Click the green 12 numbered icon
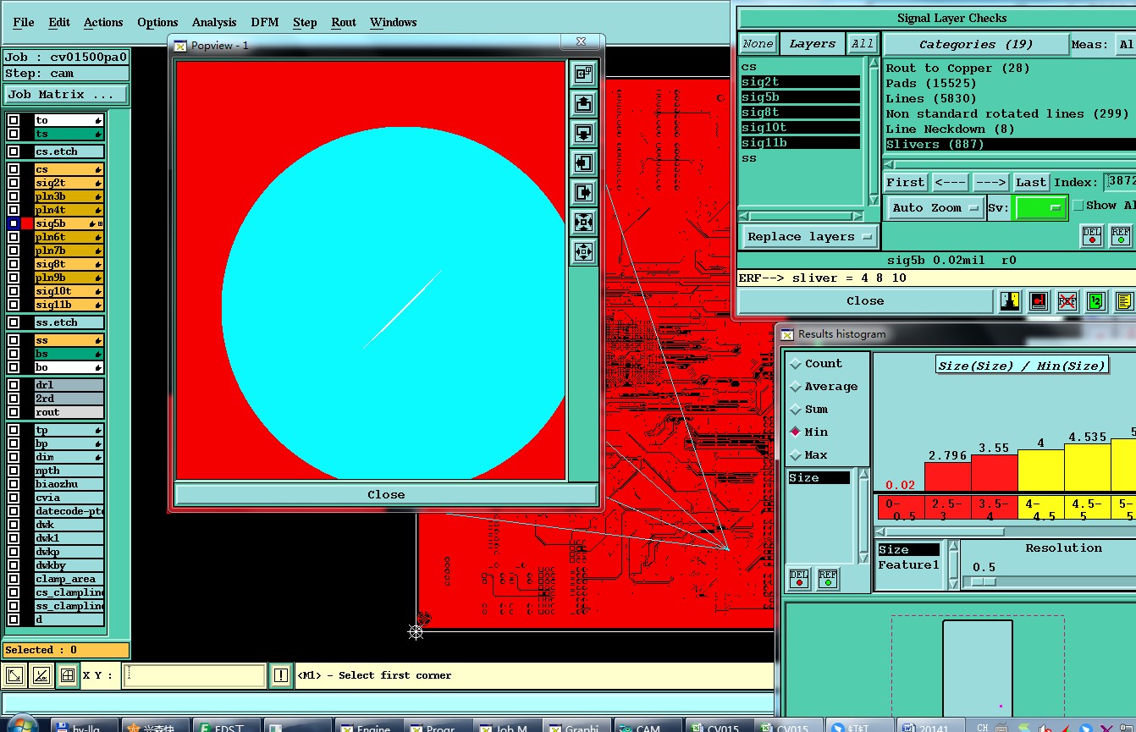Screen dimensions: 1136x732 coord(1095,301)
